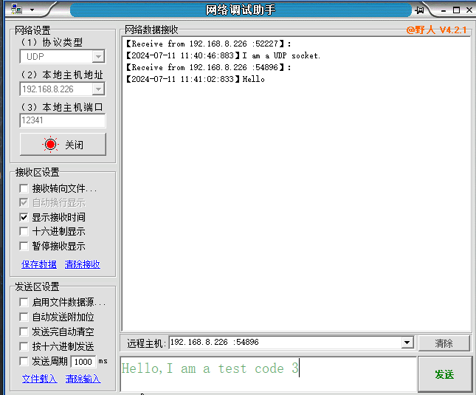Check 暂停接收显示 option
Image resolution: width=476 pixels, height=395 pixels.
(24, 246)
